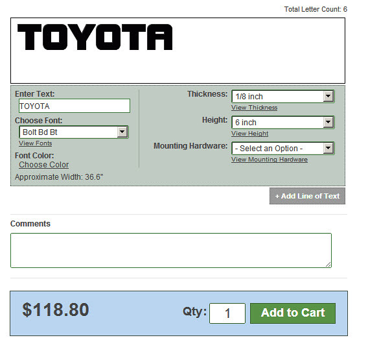Click the View Mounting Hardware link

point(270,160)
